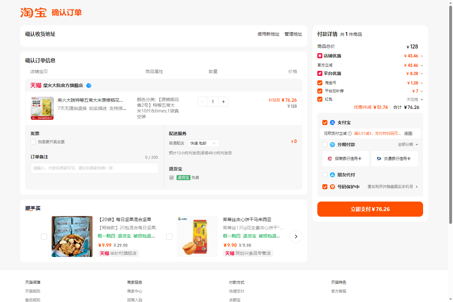
Task: Decrease quantity with the minus button
Action: point(202,102)
